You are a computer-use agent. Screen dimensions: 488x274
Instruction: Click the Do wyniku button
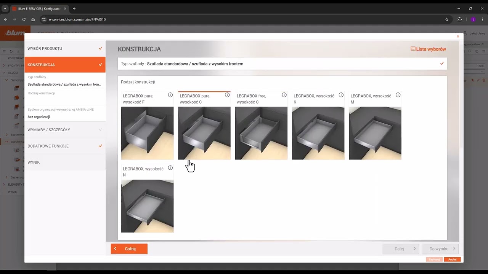tap(440, 249)
